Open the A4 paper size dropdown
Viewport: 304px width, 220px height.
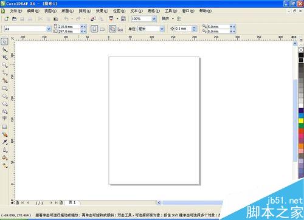pos(49,29)
